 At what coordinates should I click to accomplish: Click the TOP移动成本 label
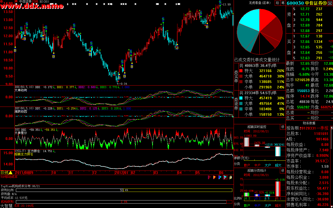(9, 177)
